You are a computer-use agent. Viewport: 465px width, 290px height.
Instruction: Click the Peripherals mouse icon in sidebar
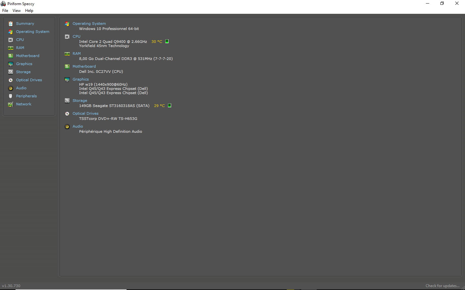(x=11, y=96)
